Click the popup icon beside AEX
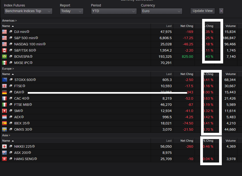Screen dimensions: 242x176 click(x=11, y=117)
